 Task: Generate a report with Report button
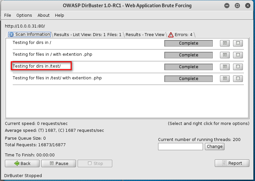[232, 163]
